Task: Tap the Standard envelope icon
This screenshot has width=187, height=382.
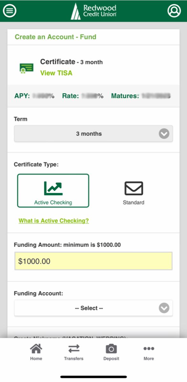Action: point(133,188)
